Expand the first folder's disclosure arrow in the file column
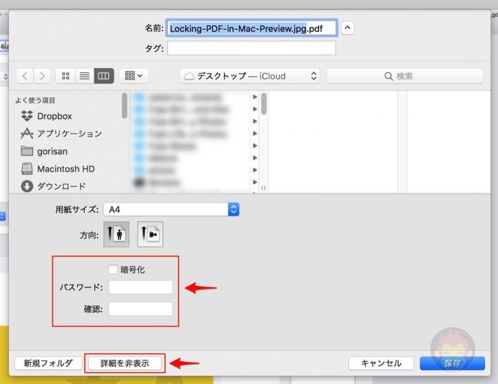This screenshot has width=498, height=384. 255,97
